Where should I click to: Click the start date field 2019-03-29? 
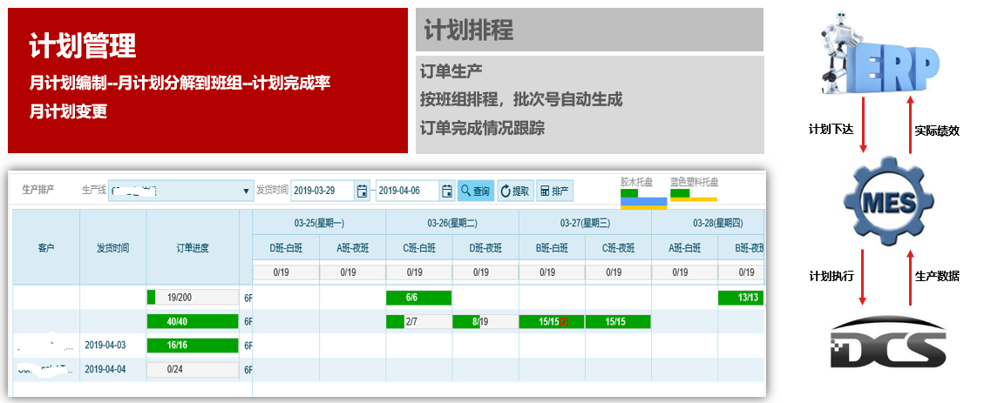pos(322,191)
